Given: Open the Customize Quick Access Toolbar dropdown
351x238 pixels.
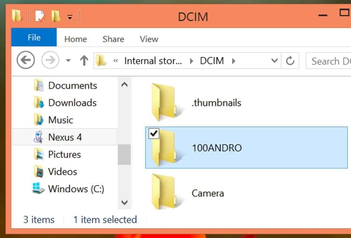Looking at the screenshot, I should pos(70,17).
